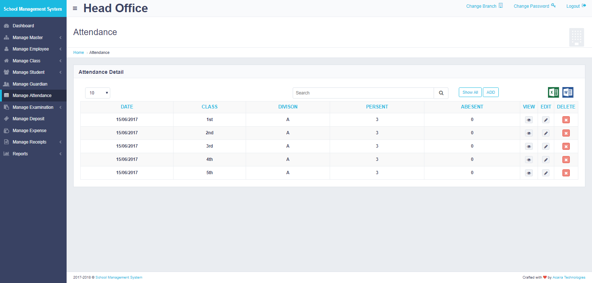The height and width of the screenshot is (283, 592).
Task: View attendance details for 1st class
Action: pyautogui.click(x=529, y=120)
